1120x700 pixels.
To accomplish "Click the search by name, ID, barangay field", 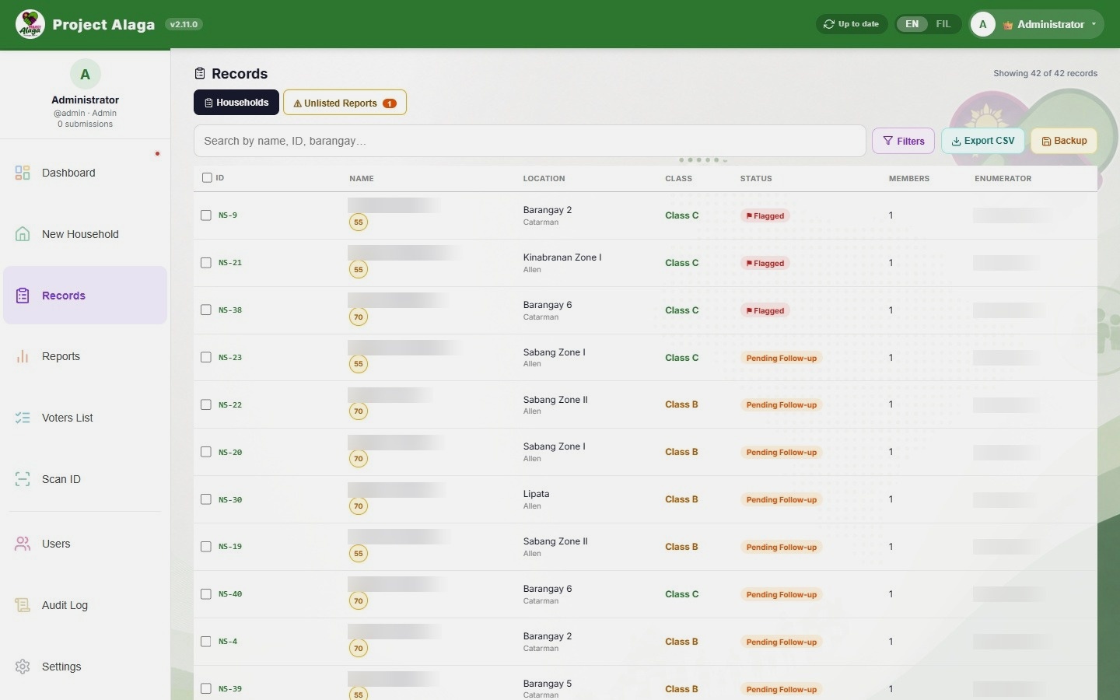I will coord(530,141).
